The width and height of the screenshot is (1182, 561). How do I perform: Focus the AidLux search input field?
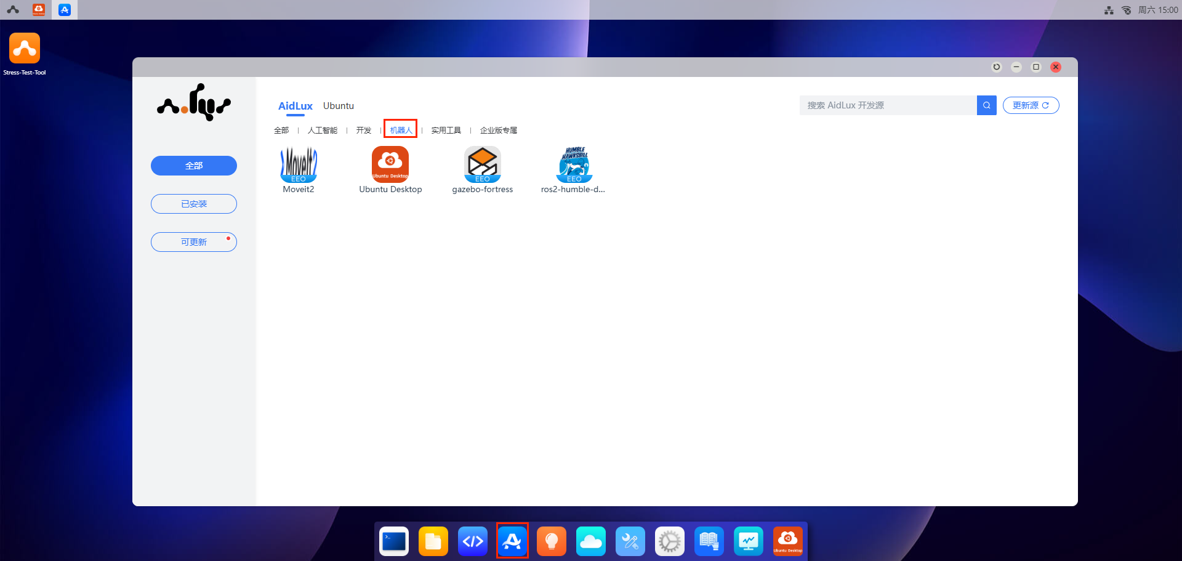pyautogui.click(x=888, y=105)
